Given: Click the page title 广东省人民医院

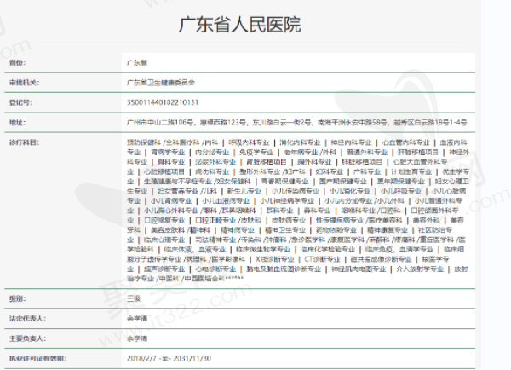Looking at the screenshot, I should pyautogui.click(x=239, y=25).
